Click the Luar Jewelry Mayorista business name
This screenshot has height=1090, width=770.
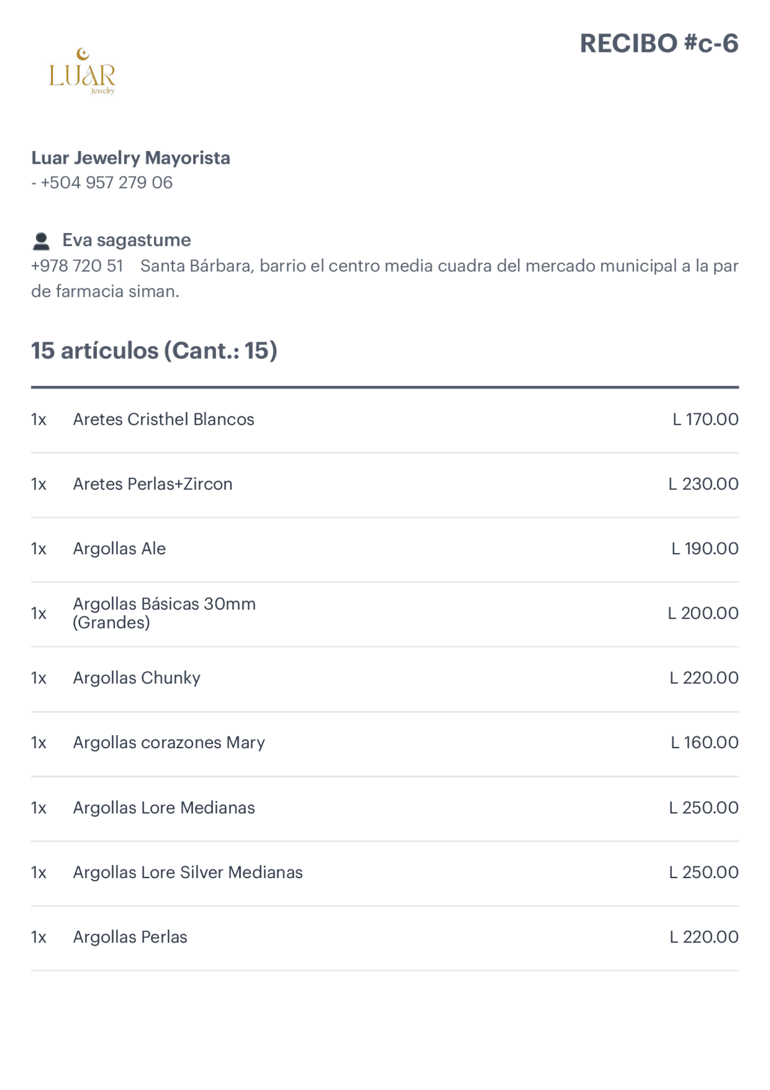(x=131, y=158)
